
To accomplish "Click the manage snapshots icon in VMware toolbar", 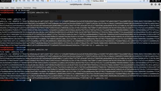I will pyautogui.click(x=67, y=1).
